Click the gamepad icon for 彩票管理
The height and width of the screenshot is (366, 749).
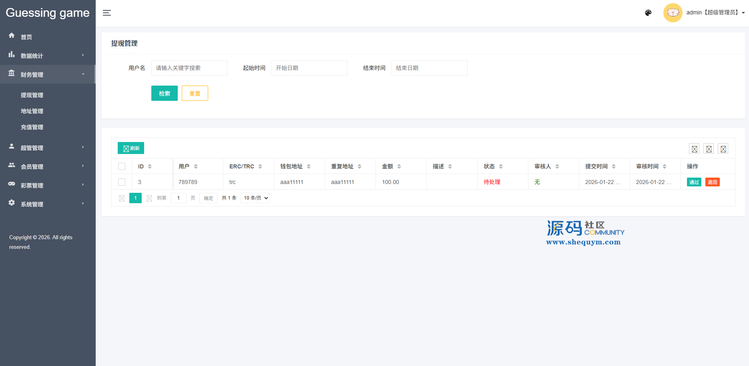pyautogui.click(x=12, y=184)
